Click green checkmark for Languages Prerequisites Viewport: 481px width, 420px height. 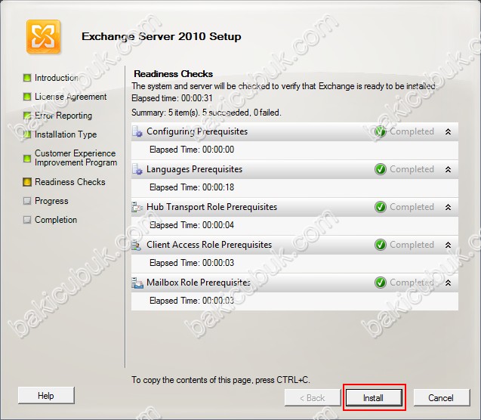[x=381, y=169]
